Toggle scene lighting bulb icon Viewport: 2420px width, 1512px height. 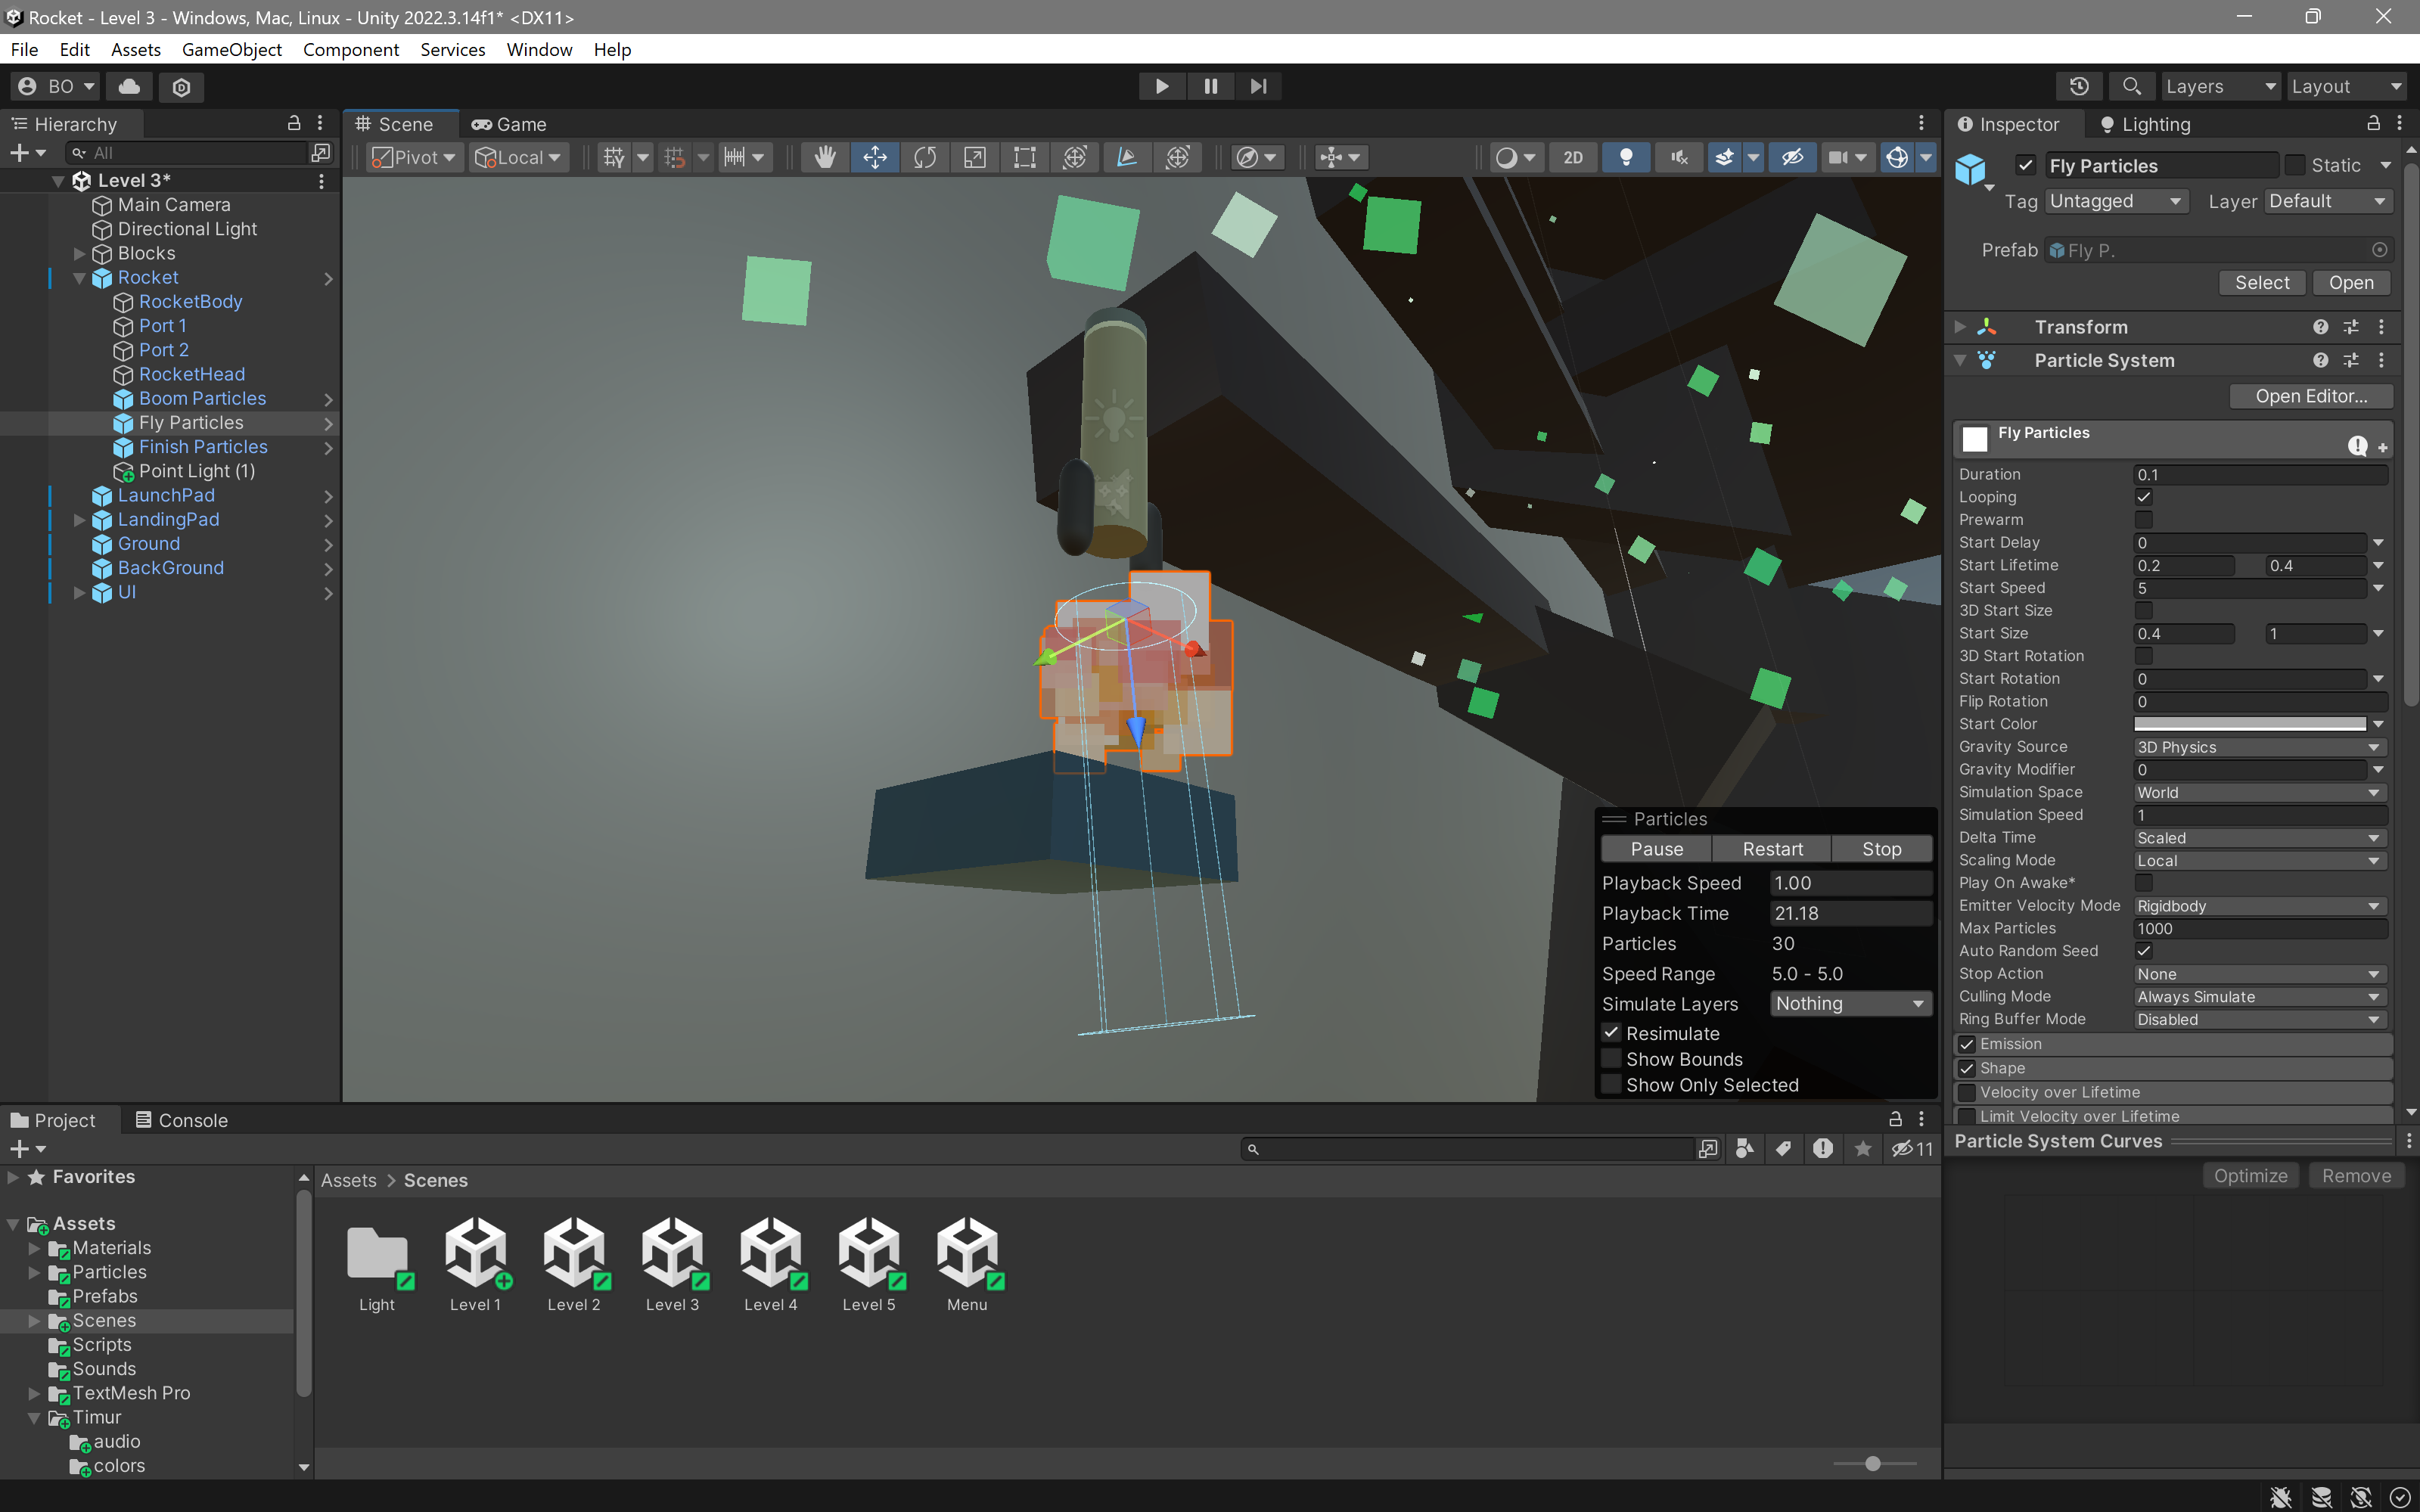point(1626,157)
